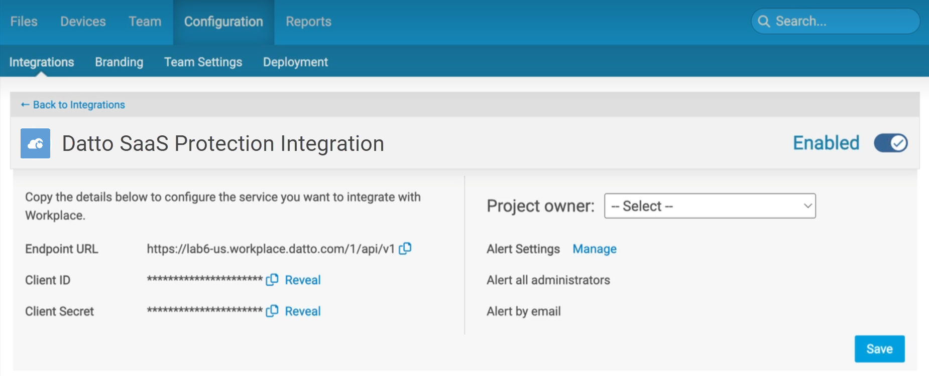Go to the Team tab
Screen dimensions: 929x376
tap(145, 22)
